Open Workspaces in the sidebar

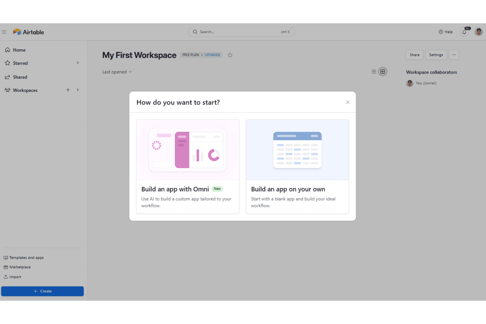pos(25,90)
